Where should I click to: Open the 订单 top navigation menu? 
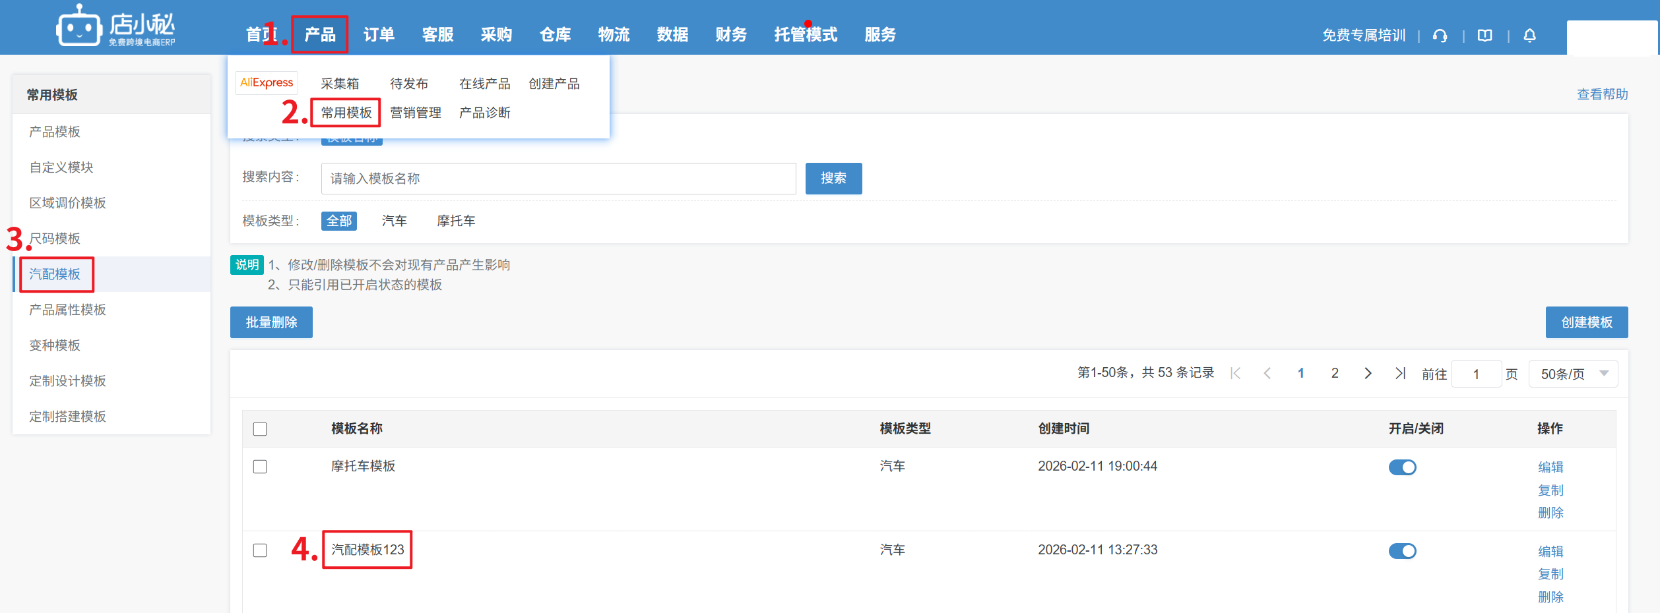pos(379,34)
